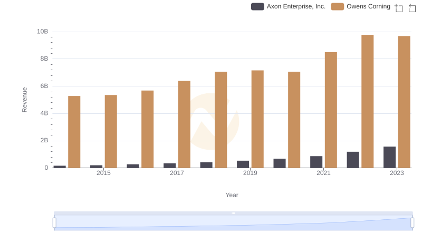Click the 2015 x-axis label
The image size is (422, 243).
(103, 173)
